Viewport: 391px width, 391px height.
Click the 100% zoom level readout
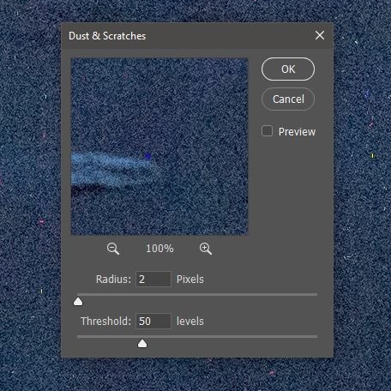point(159,249)
